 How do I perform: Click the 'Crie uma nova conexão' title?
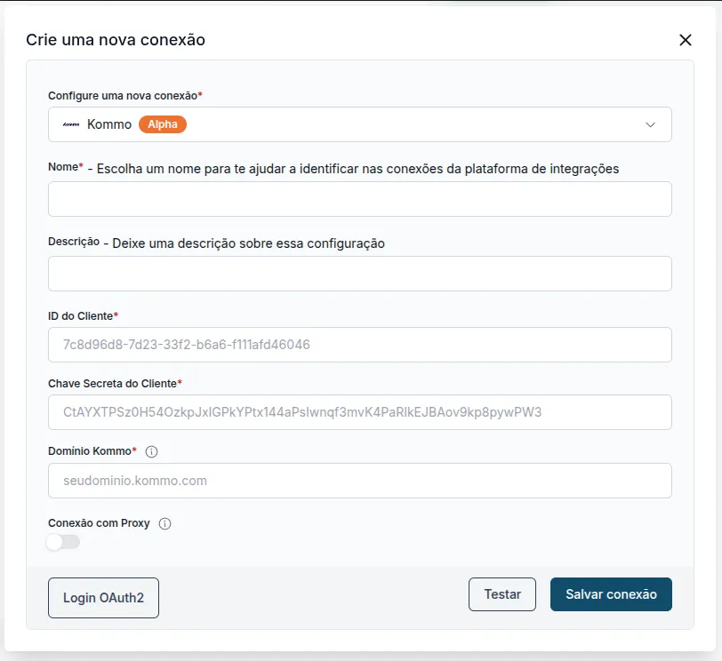(116, 40)
